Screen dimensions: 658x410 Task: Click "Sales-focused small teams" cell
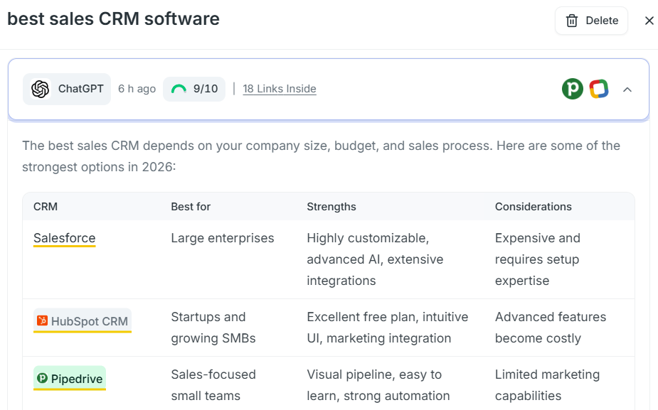pos(213,385)
